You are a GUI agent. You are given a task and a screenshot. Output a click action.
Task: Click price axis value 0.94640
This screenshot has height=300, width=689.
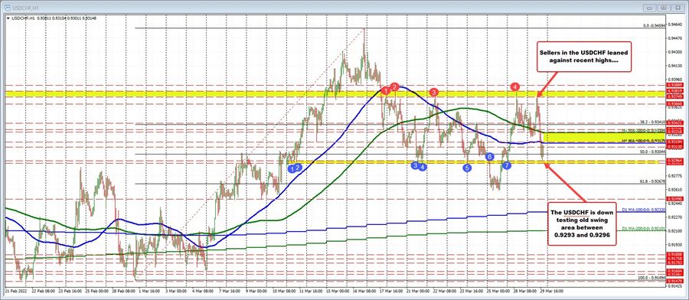click(674, 24)
